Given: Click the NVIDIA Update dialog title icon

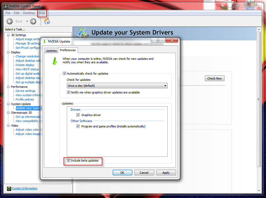Looking at the screenshot, I should 45,41.
